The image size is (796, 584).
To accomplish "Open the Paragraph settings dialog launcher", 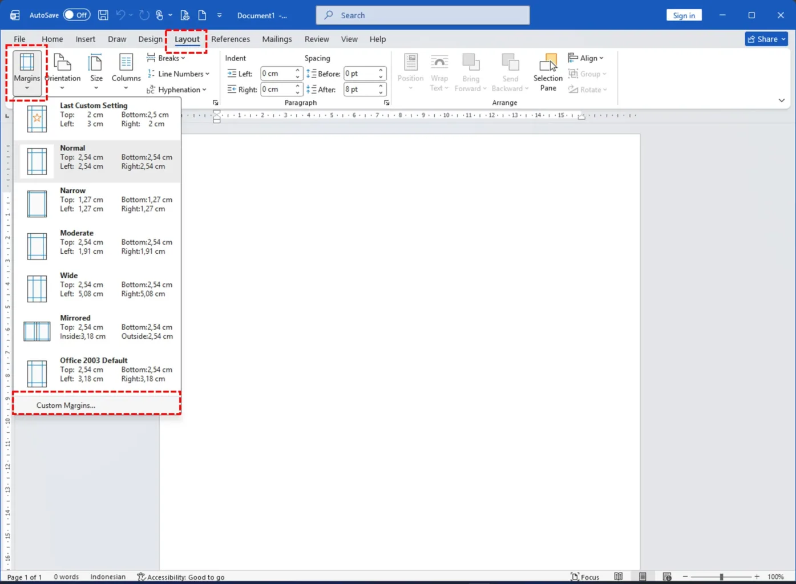I will pos(386,102).
